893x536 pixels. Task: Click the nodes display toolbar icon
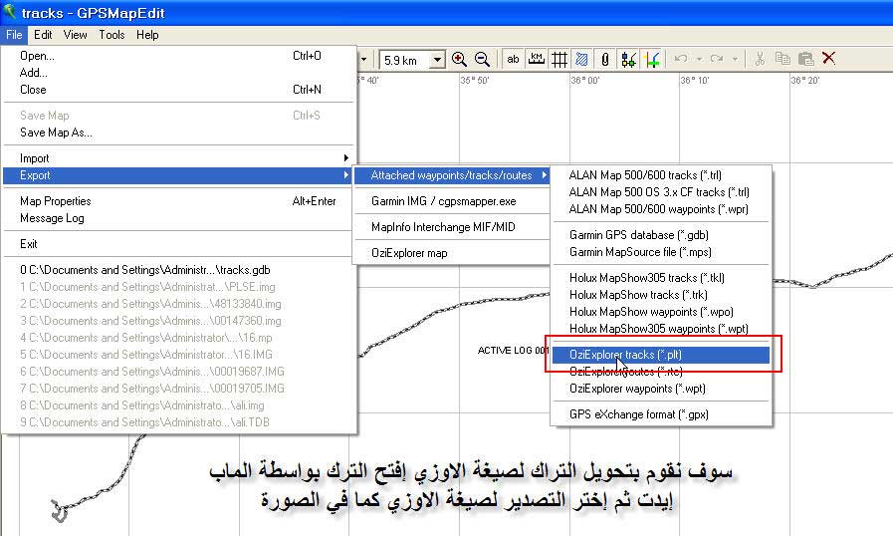[628, 60]
